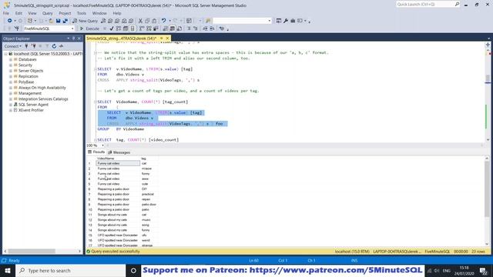Click the Windows Start button
The width and height of the screenshot is (493, 277).
pos(8,270)
